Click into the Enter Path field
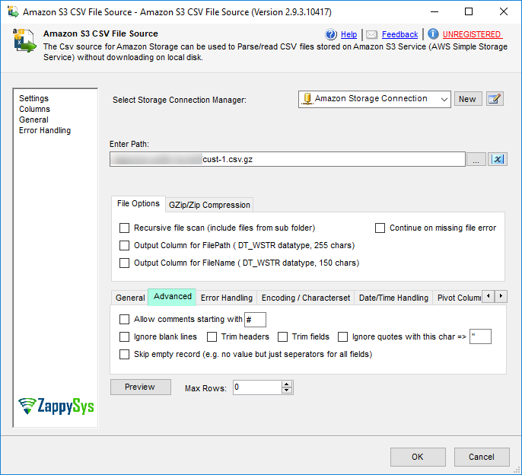 click(288, 159)
